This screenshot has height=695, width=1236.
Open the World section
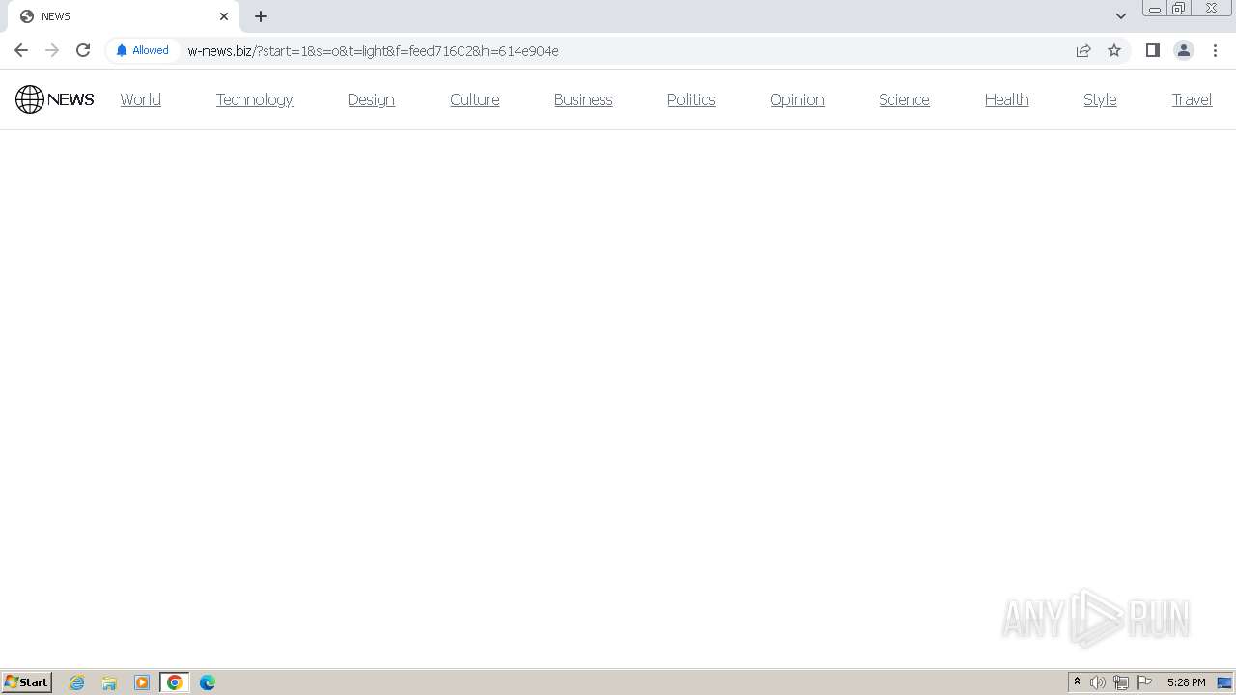tap(140, 99)
